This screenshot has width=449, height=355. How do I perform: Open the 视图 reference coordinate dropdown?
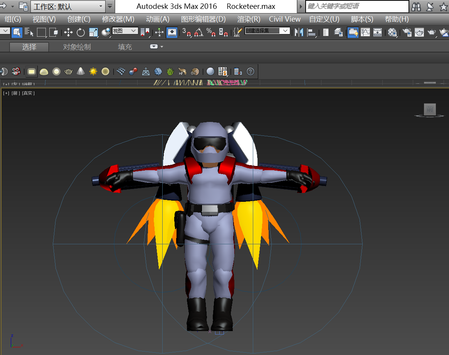125,31
